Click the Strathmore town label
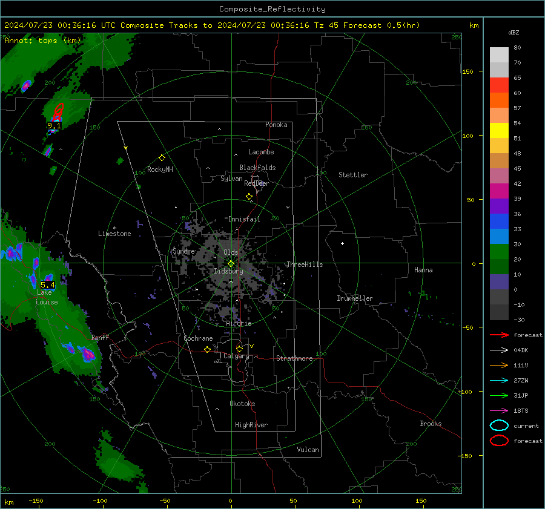Screen dimensions: 545x509 [x=294, y=358]
